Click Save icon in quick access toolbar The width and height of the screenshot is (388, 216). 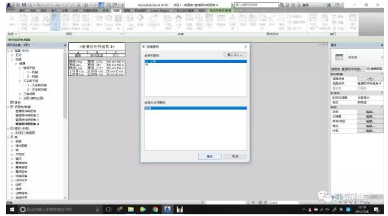tap(24, 4)
